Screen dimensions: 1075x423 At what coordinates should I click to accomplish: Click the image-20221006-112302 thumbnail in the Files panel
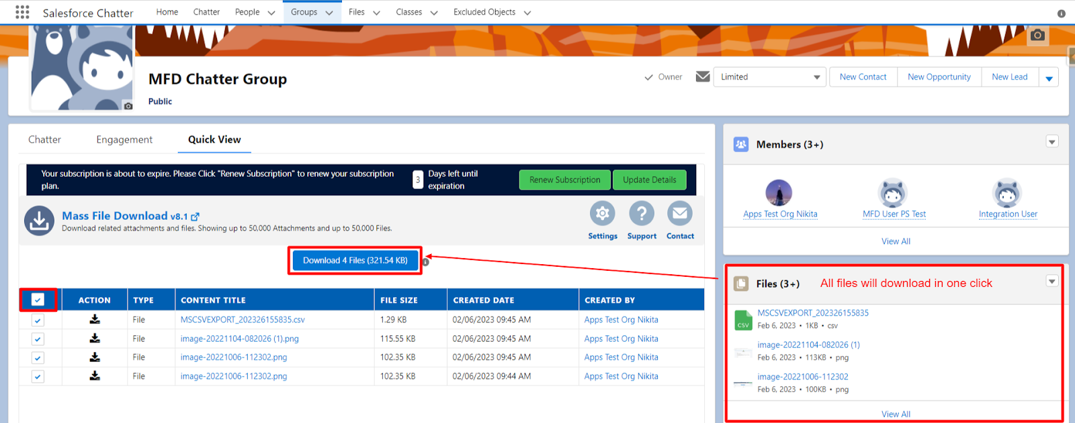click(743, 384)
